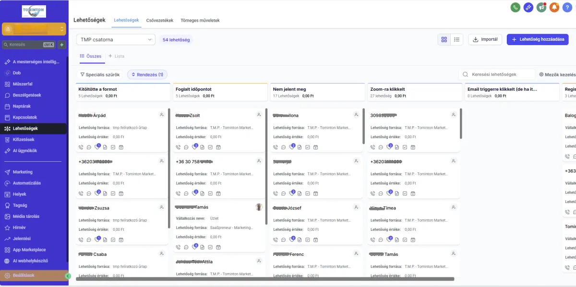Focus the Keresési lehetőségek search field

click(497, 74)
